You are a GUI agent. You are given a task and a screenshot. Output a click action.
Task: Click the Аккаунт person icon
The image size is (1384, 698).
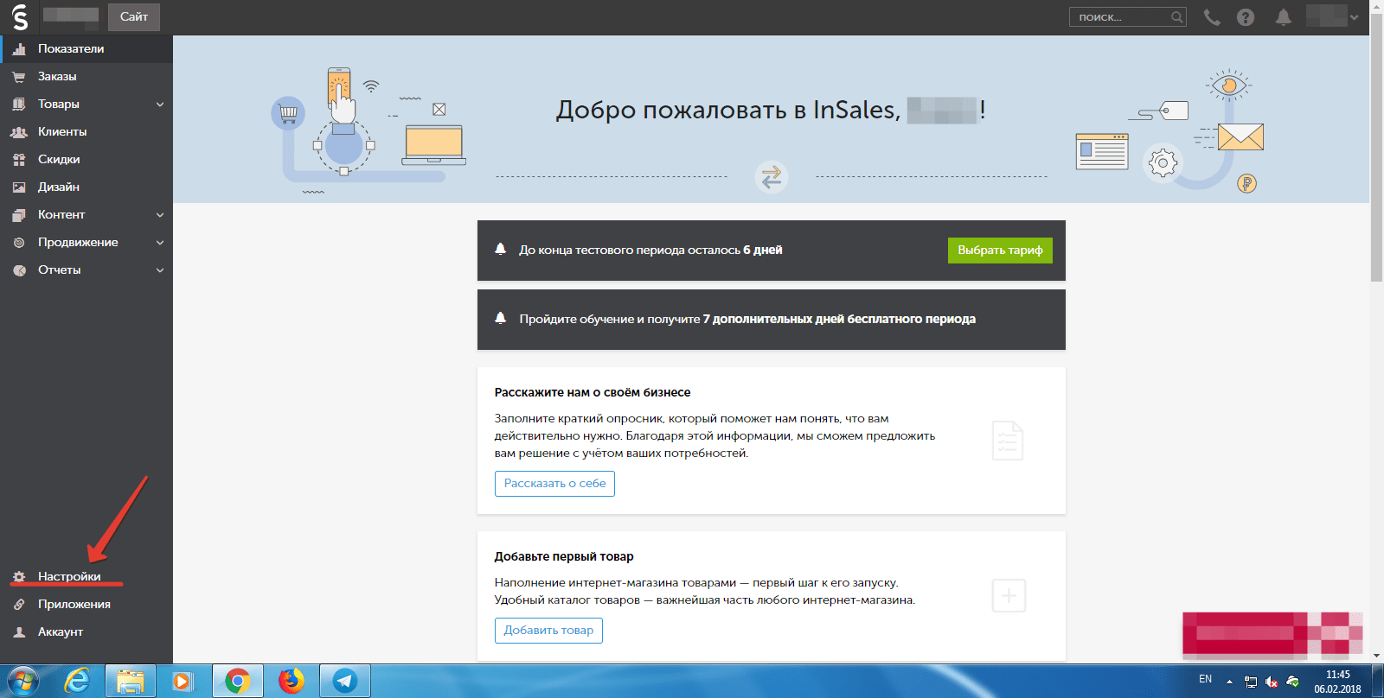19,632
